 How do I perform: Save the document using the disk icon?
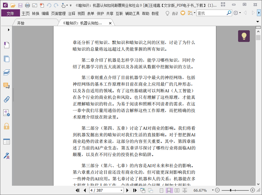pyautogui.click(x=20, y=5)
